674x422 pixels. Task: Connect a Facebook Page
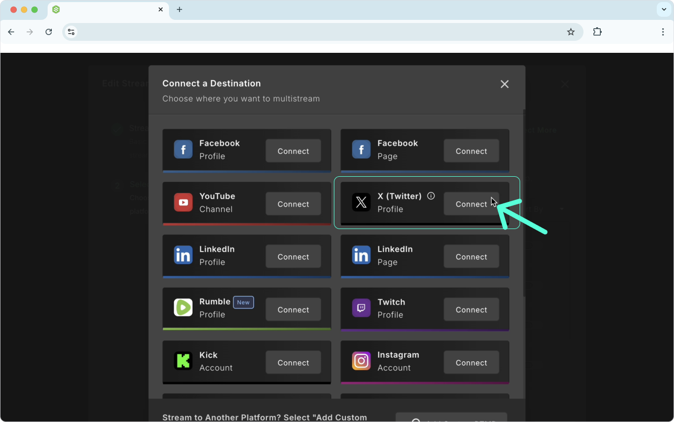(x=471, y=151)
